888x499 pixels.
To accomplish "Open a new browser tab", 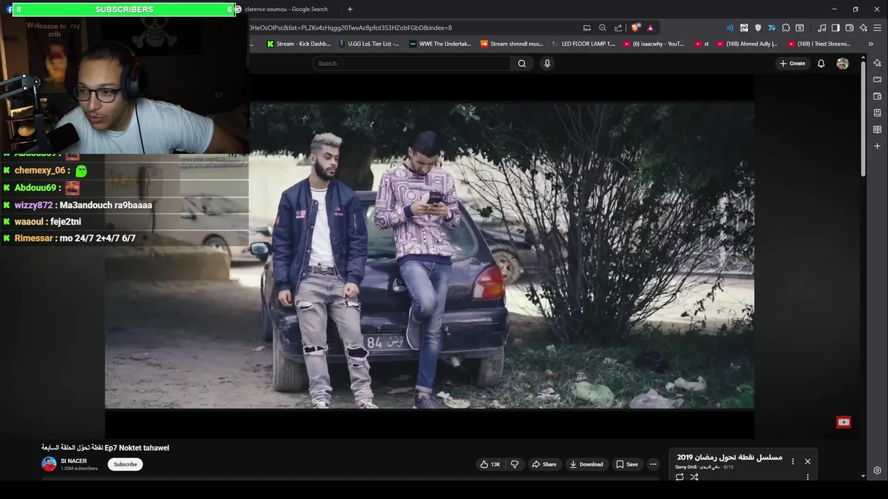I will (x=350, y=9).
